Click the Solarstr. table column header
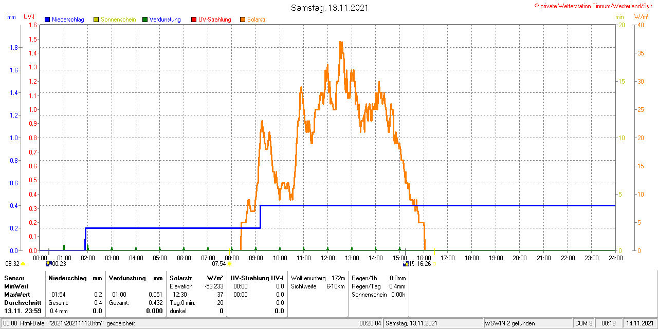The height and width of the screenshot is (329, 658). [181, 278]
